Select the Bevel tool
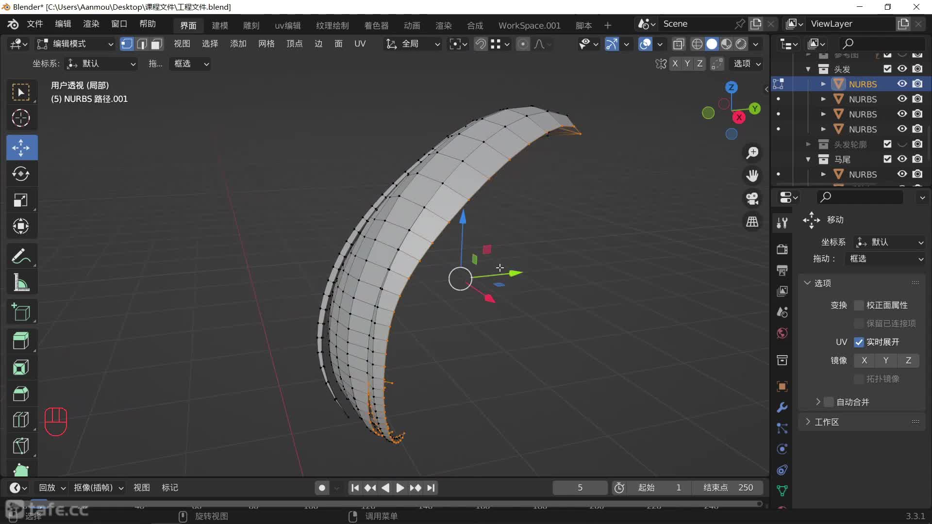This screenshot has height=524, width=932. (21, 393)
